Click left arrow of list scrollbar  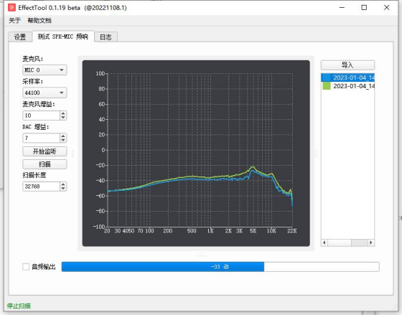pyautogui.click(x=324, y=243)
